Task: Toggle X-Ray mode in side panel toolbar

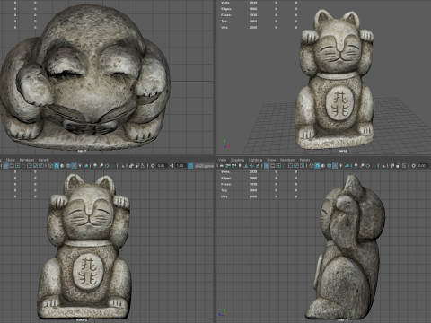Action: point(392,165)
